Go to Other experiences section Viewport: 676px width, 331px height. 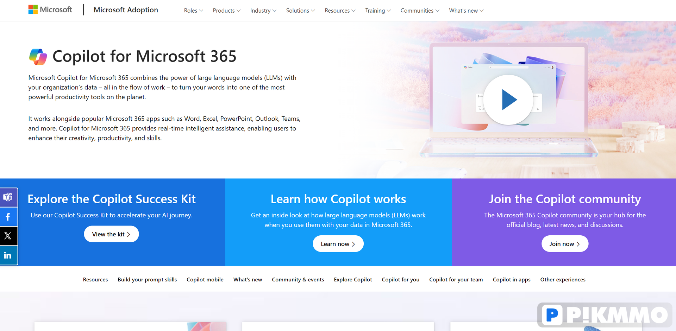click(x=563, y=280)
